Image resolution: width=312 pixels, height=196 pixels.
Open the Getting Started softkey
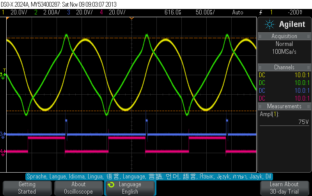pyautogui.click(x=27, y=188)
